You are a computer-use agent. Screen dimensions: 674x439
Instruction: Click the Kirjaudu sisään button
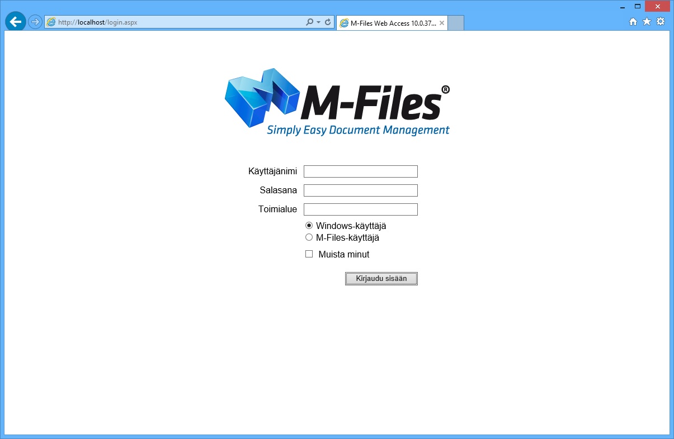pyautogui.click(x=381, y=279)
